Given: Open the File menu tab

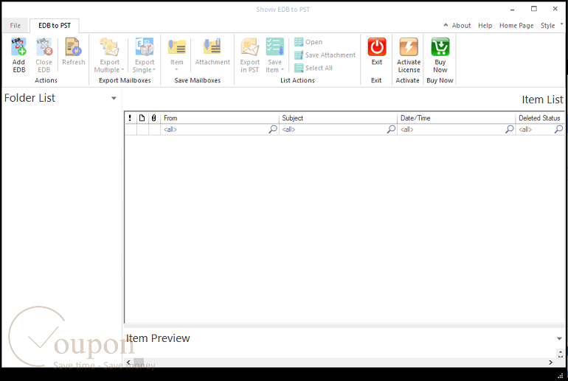Looking at the screenshot, I should coord(15,25).
